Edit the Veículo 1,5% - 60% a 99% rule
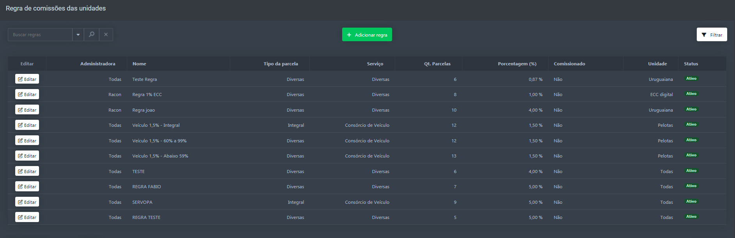The image size is (735, 238). (27, 140)
